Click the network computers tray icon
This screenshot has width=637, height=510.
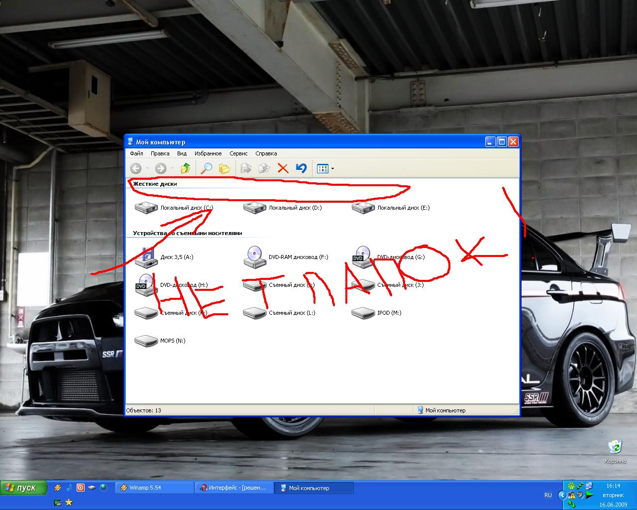[x=589, y=486]
